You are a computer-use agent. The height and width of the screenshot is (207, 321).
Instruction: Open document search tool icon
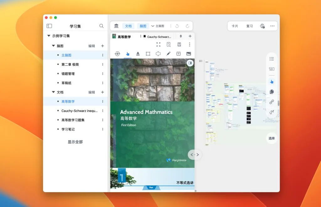point(168,45)
